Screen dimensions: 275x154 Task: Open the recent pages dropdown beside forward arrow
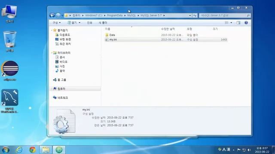tap(62, 15)
